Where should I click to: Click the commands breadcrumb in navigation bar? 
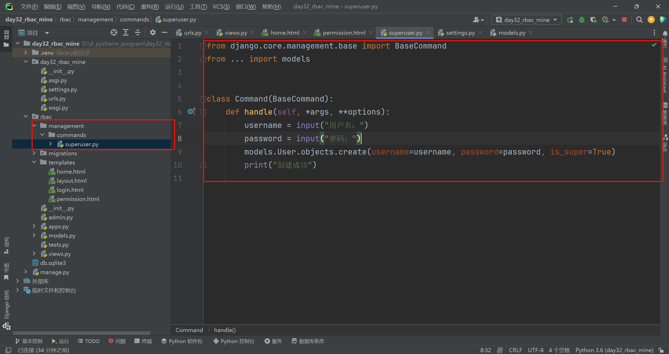pyautogui.click(x=134, y=20)
